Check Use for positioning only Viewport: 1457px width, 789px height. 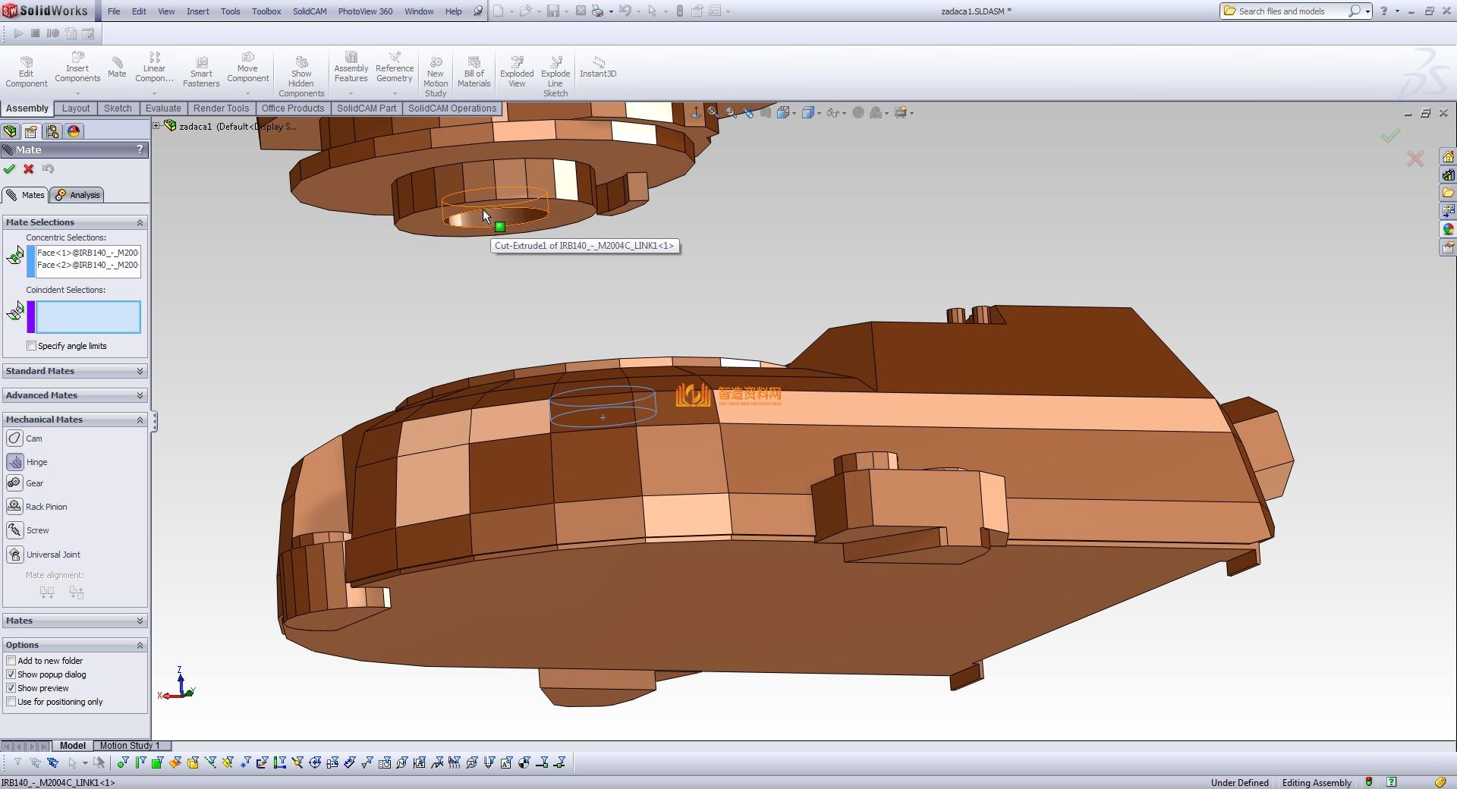coord(11,702)
